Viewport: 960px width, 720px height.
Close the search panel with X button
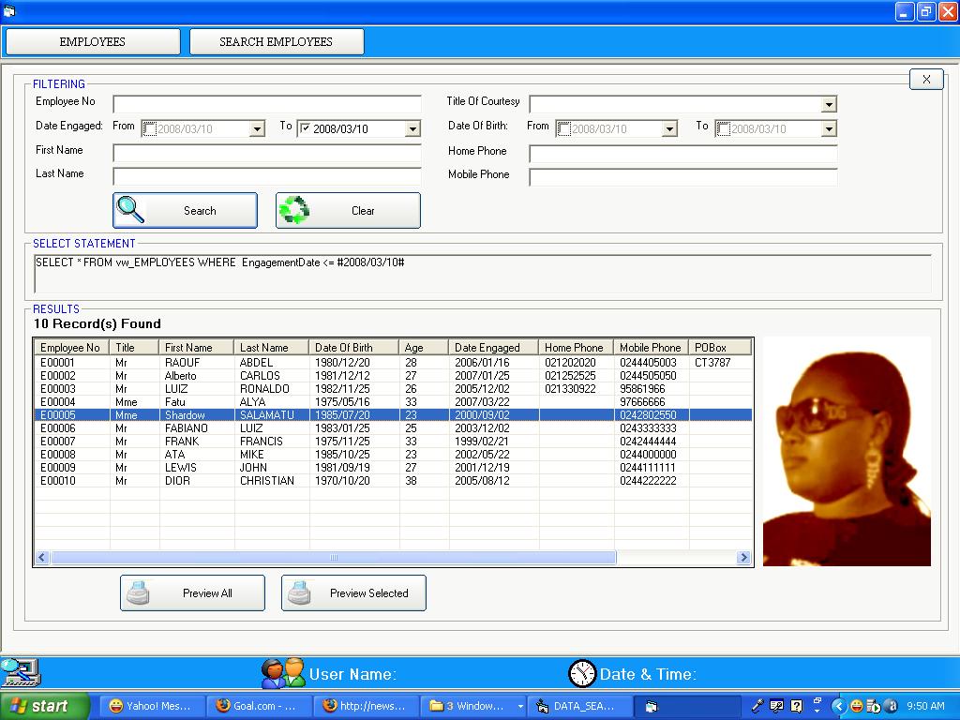point(925,80)
